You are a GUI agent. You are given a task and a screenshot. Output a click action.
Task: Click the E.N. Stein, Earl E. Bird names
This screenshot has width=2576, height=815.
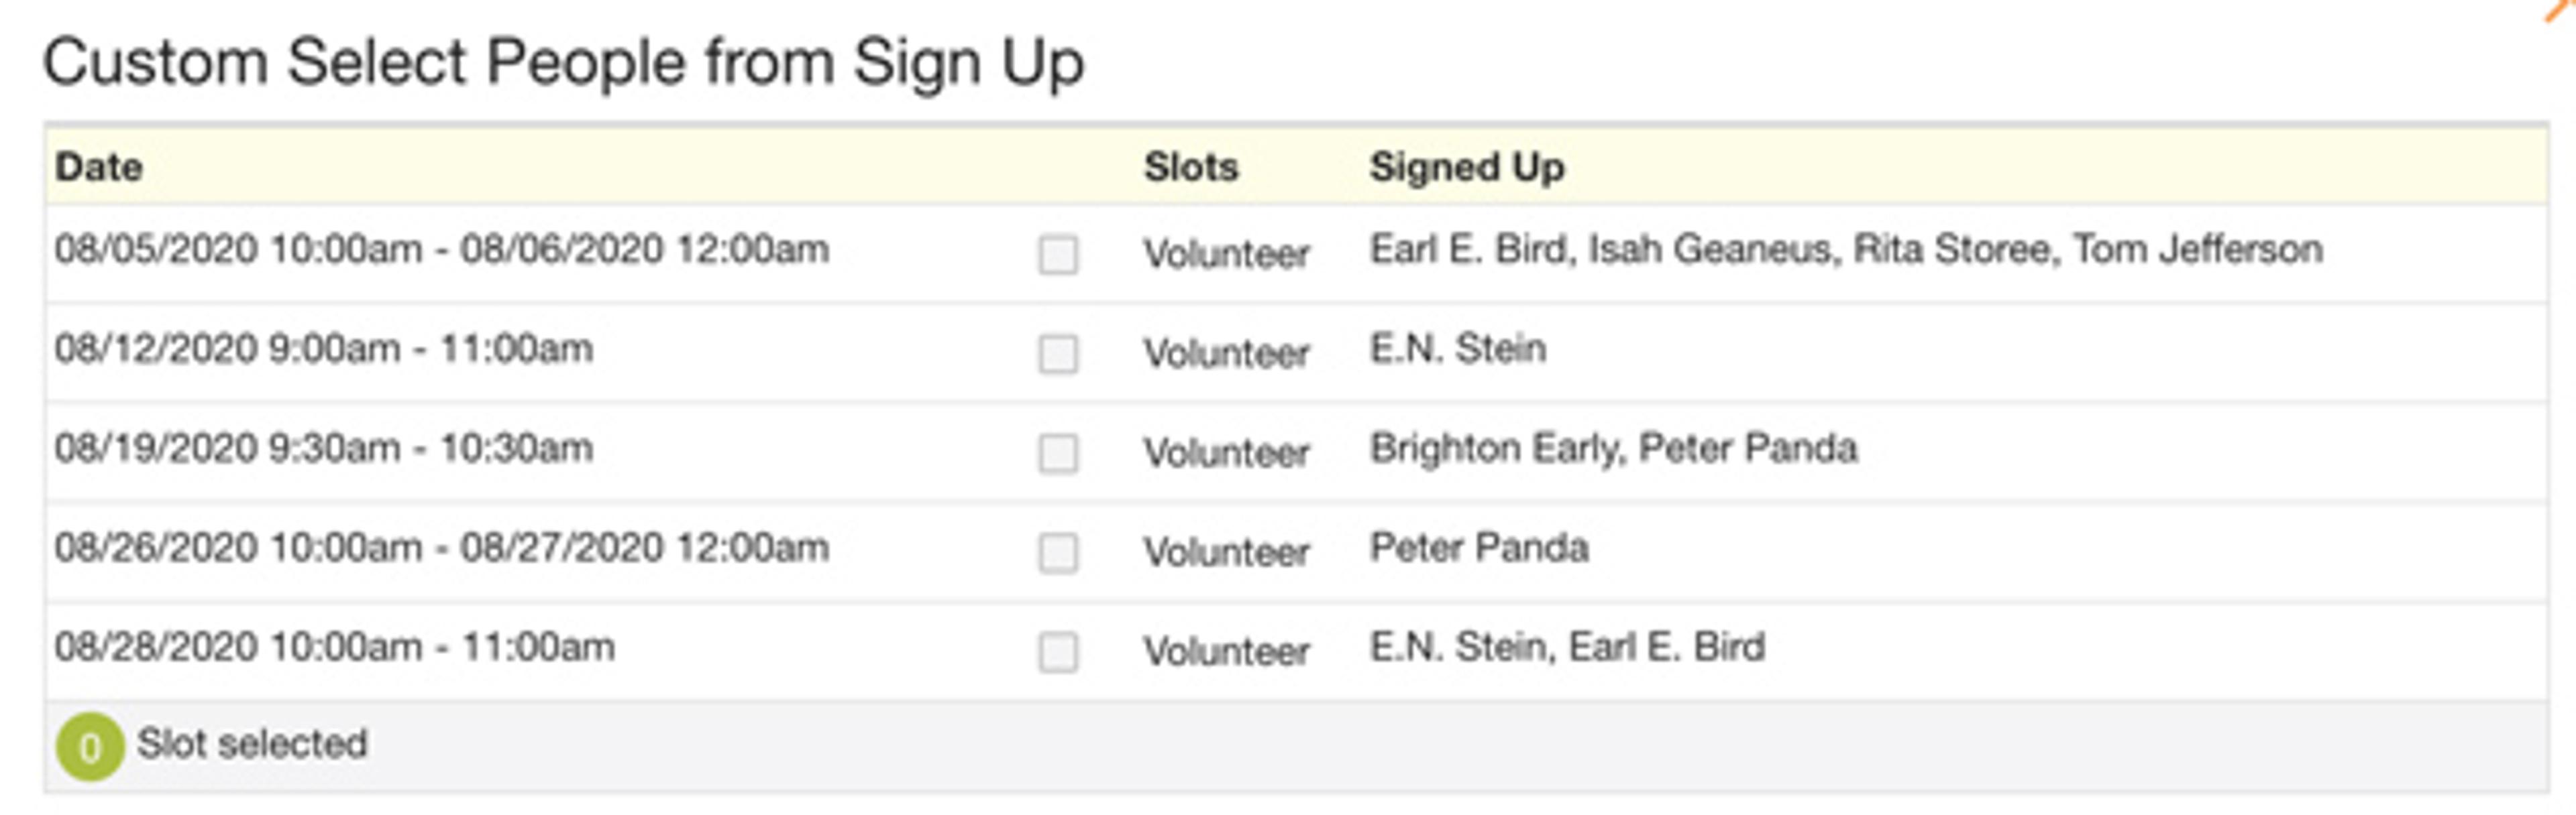pos(1566,647)
